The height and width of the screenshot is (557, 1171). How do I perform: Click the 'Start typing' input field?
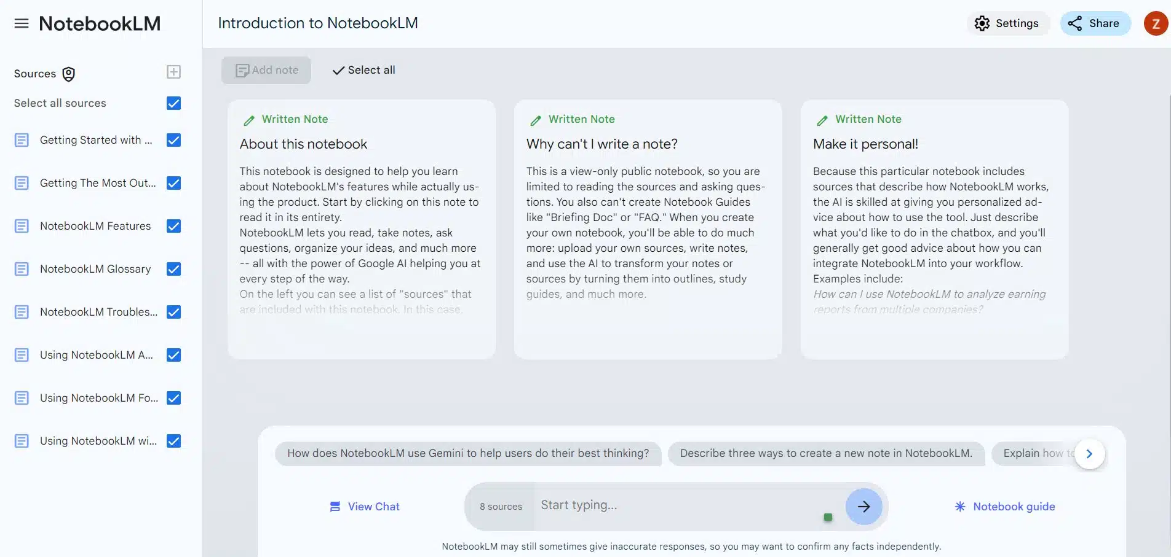(677, 505)
